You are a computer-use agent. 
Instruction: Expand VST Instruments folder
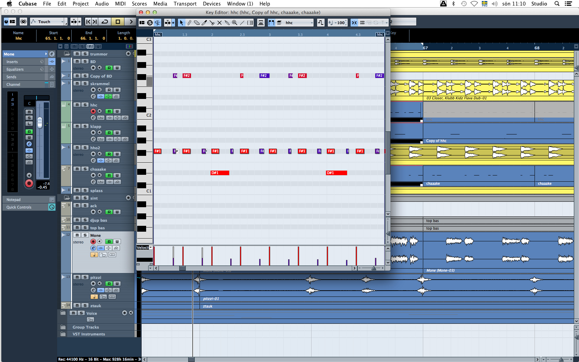tap(63, 334)
